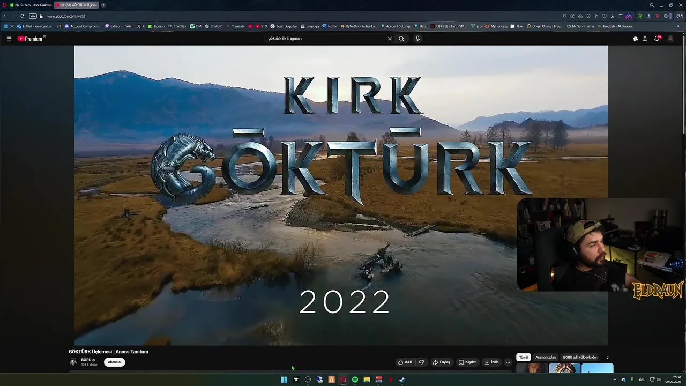This screenshot has width=686, height=386.
Task: Show hidden system tray icons
Action: (x=615, y=380)
